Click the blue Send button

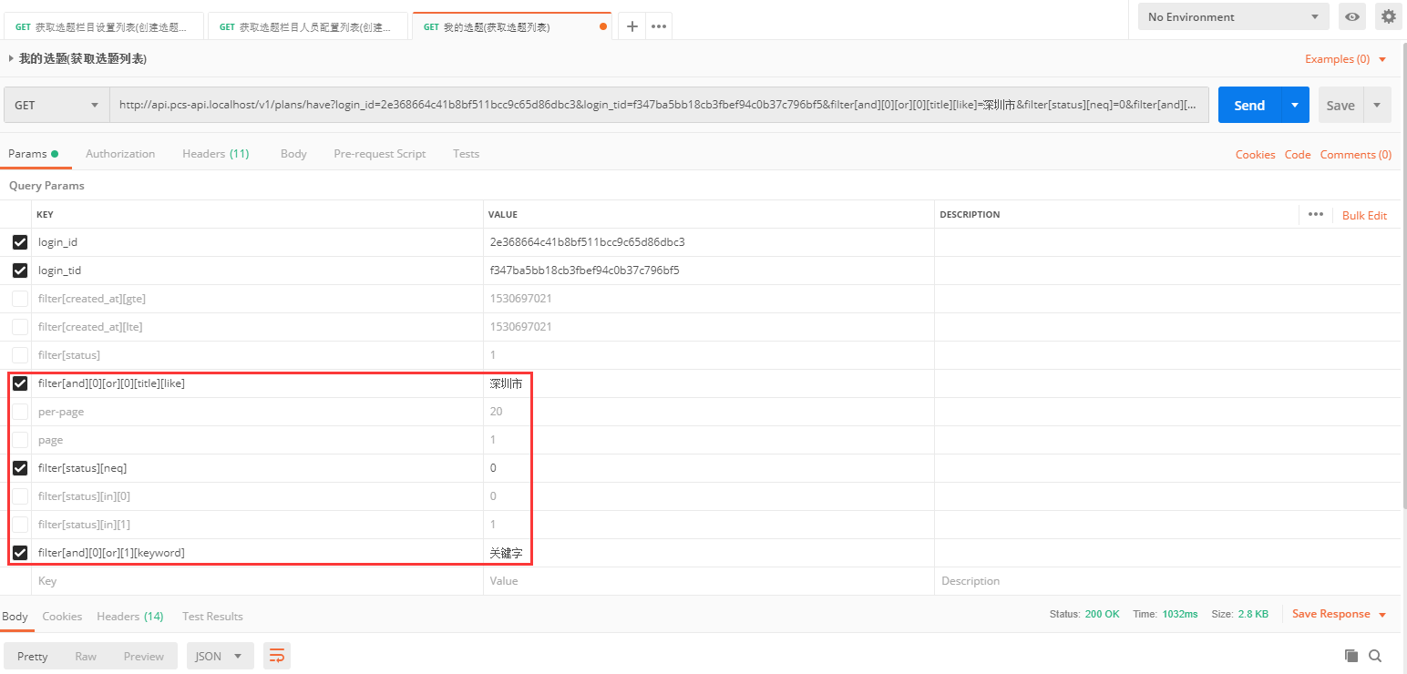click(1248, 106)
